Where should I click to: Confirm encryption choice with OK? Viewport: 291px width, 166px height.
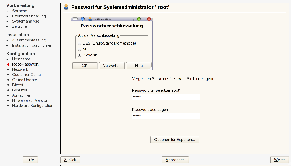tap(85, 66)
